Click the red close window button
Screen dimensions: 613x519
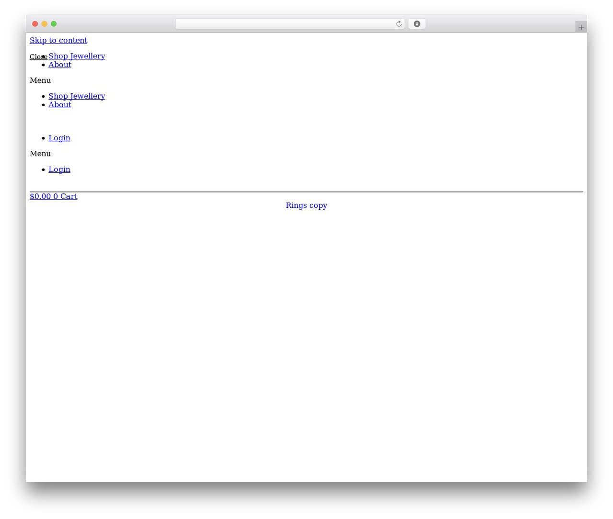click(x=35, y=24)
